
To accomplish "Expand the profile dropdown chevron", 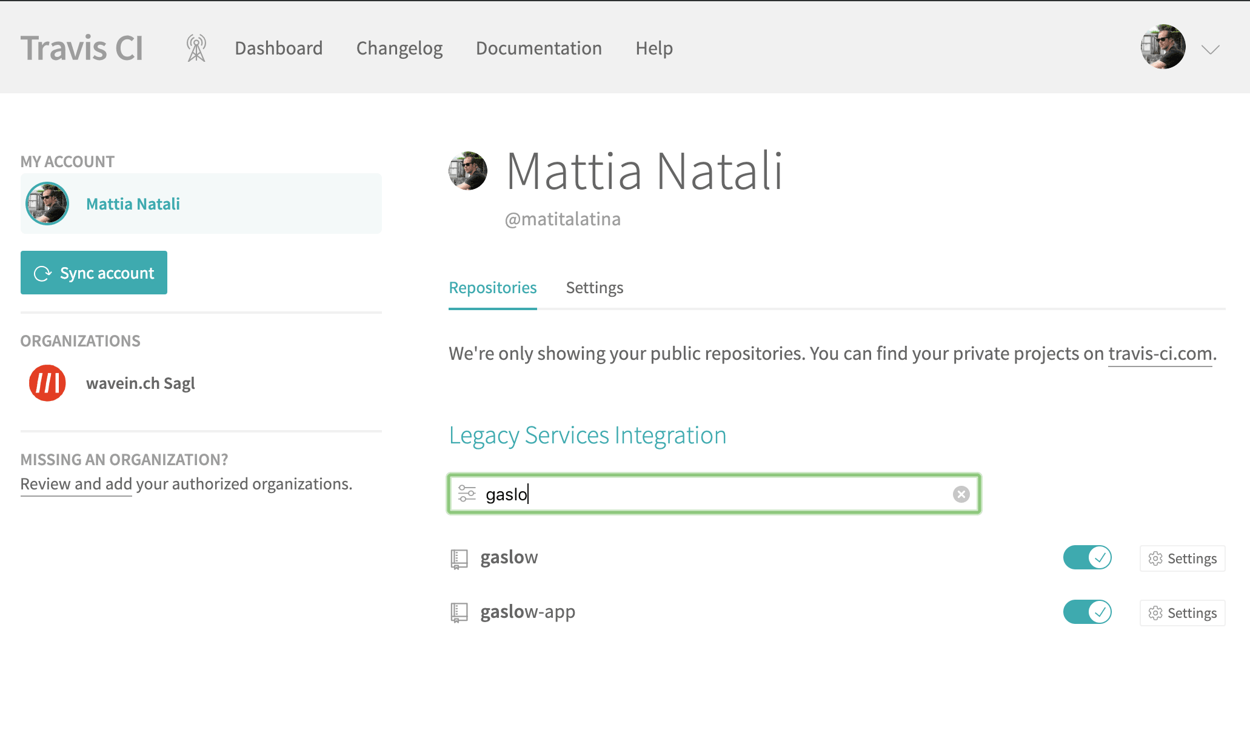I will (x=1211, y=50).
